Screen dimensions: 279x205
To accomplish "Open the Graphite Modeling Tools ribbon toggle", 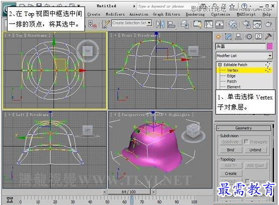I will pos(197,24).
